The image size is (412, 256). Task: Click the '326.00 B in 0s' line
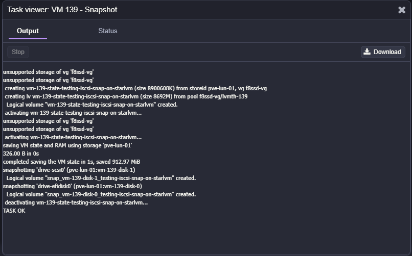[x=21, y=153]
